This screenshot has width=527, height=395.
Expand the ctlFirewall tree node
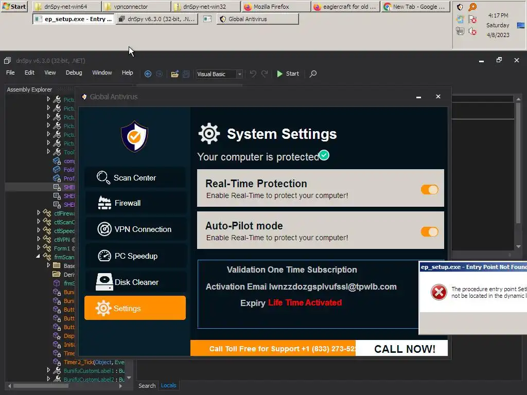39,212
